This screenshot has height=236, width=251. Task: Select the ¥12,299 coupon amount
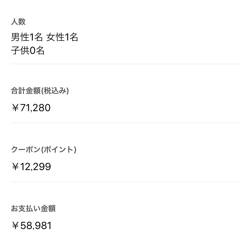click(x=31, y=166)
